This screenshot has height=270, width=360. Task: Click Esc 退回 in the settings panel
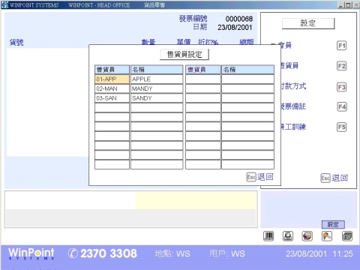[x=334, y=178]
